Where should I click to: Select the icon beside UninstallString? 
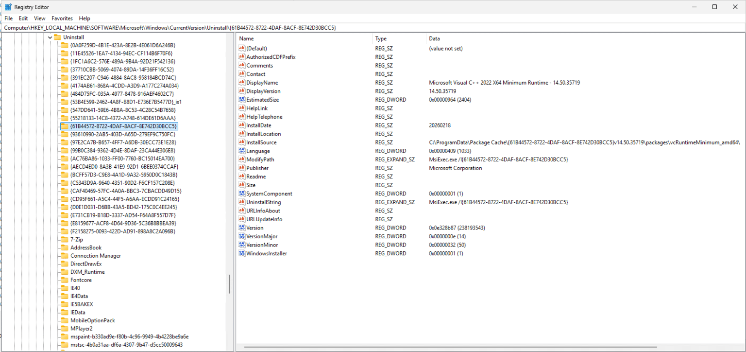pos(242,202)
